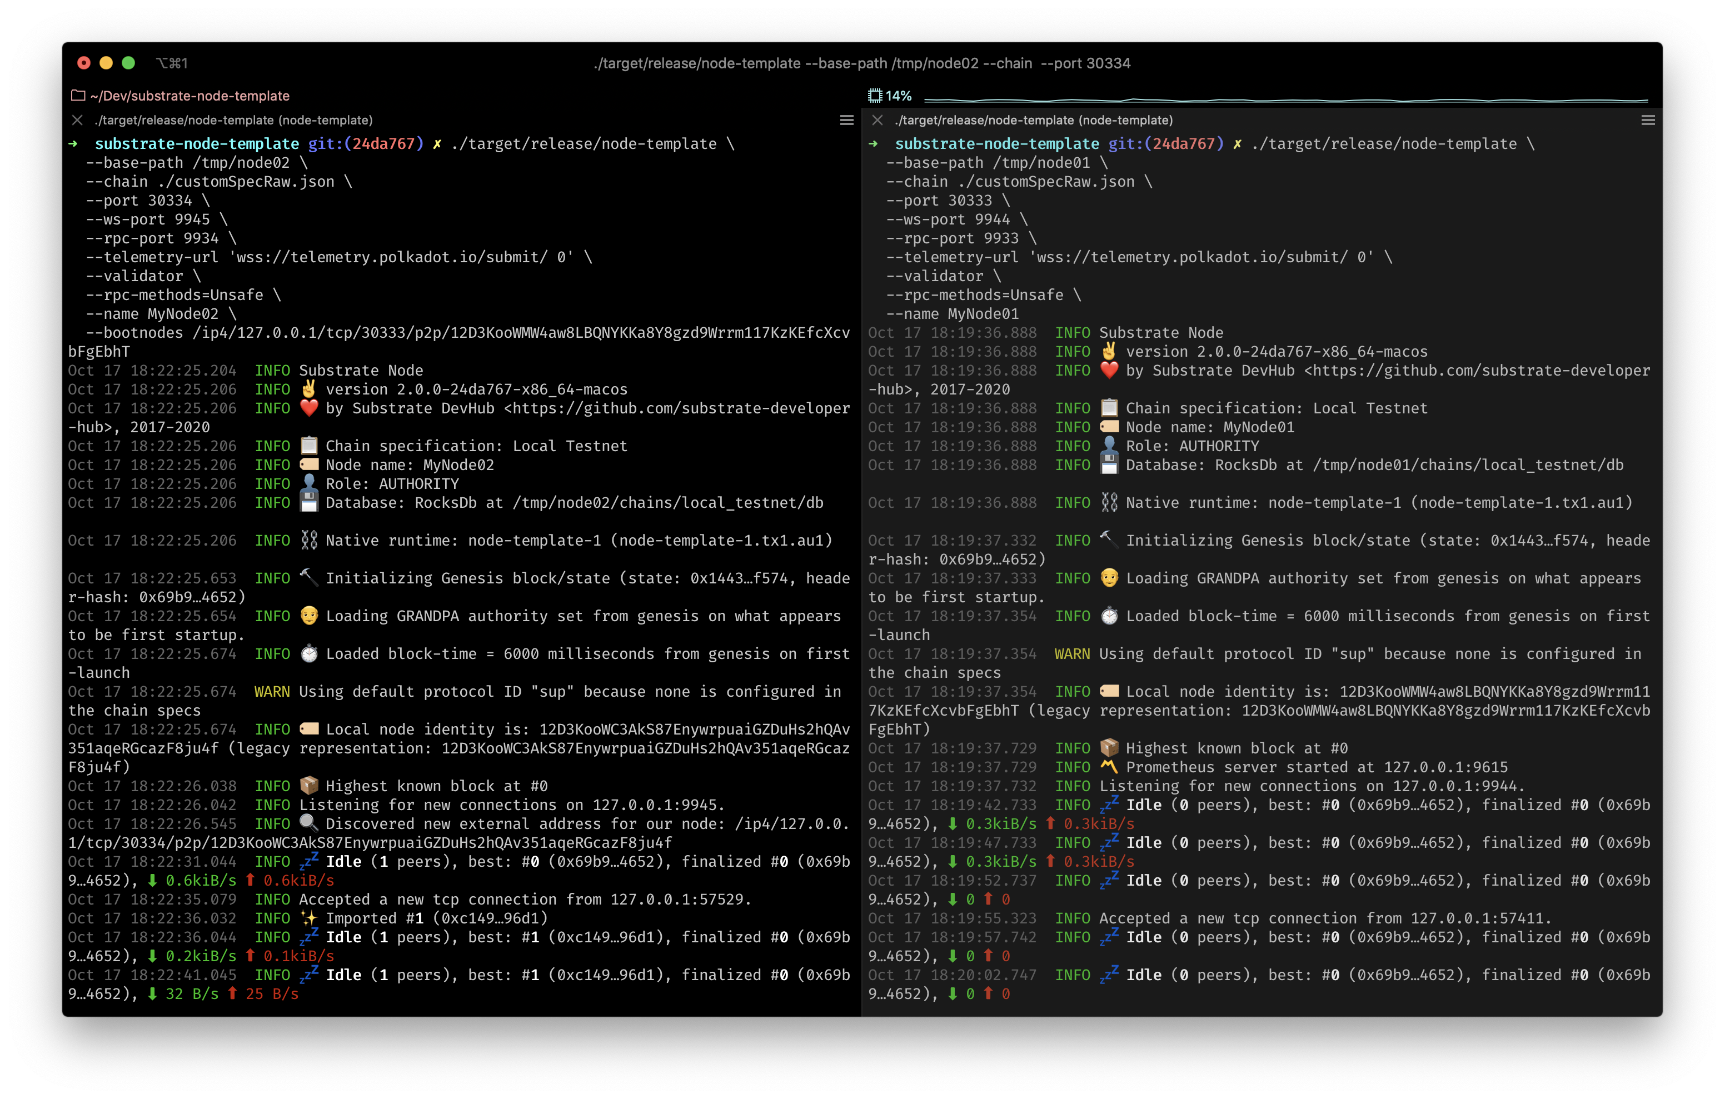Click the red close window button

[84, 63]
